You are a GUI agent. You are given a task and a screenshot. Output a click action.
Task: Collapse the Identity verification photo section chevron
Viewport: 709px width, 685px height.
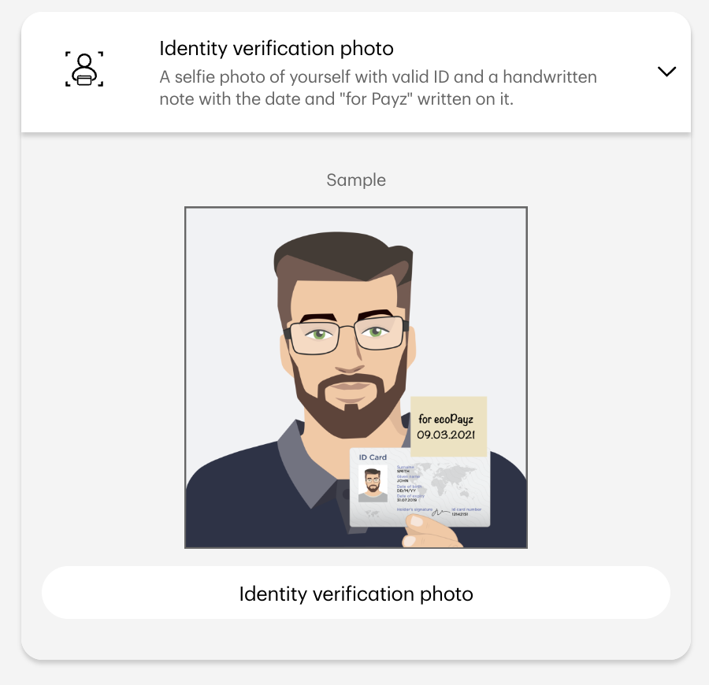(x=666, y=72)
